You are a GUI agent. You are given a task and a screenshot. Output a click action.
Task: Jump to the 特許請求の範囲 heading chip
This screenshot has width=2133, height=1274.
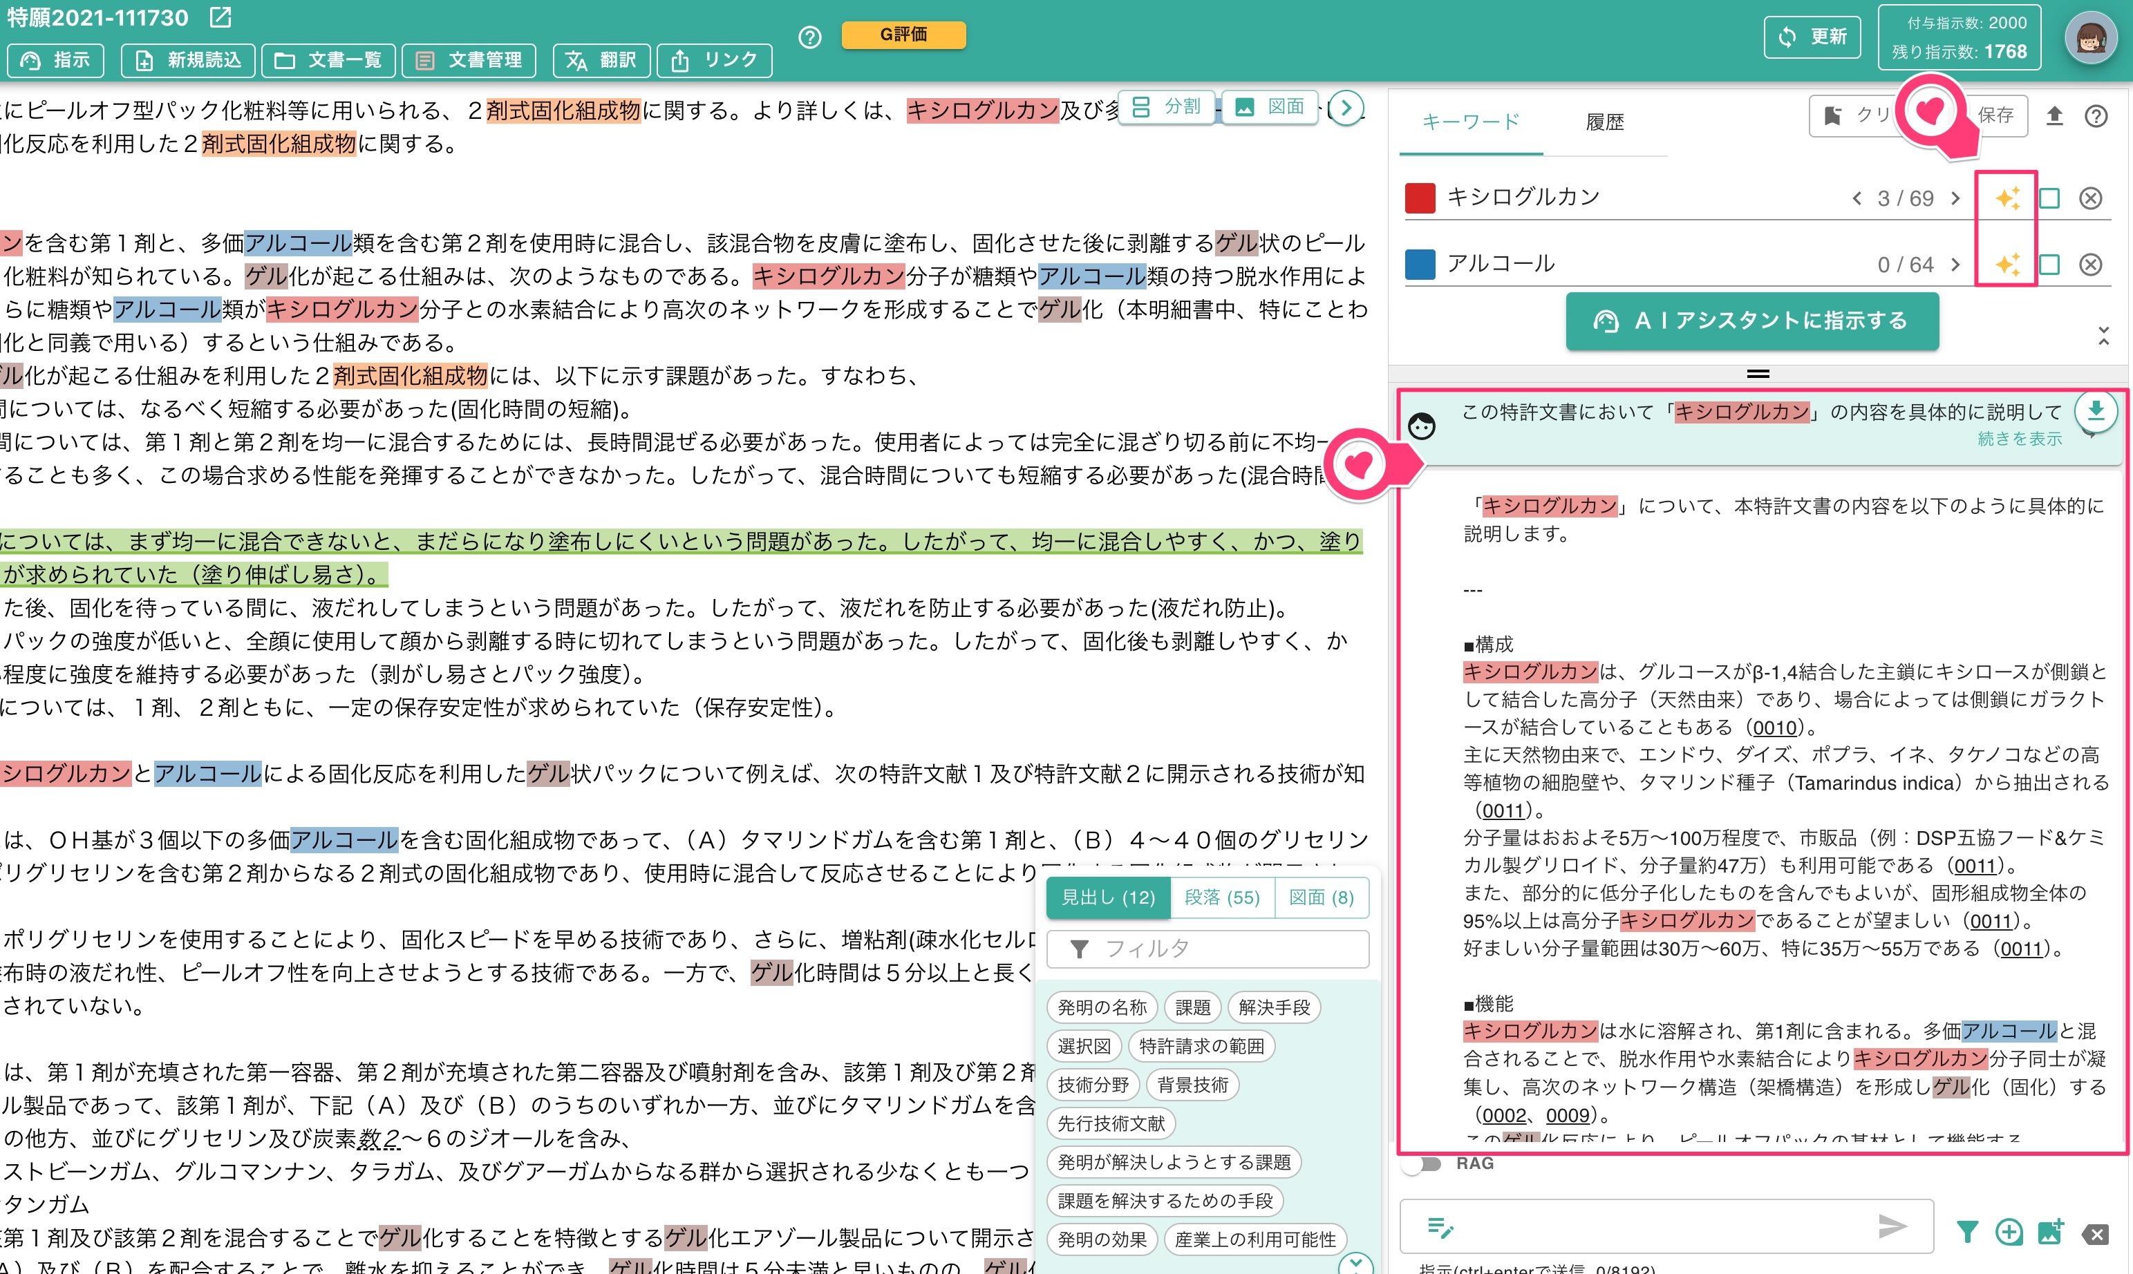point(1201,1045)
